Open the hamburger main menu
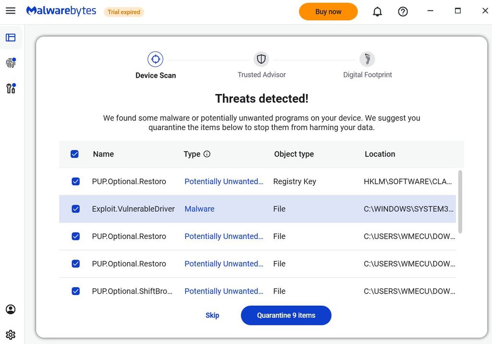Image resolution: width=492 pixels, height=344 pixels. click(11, 11)
